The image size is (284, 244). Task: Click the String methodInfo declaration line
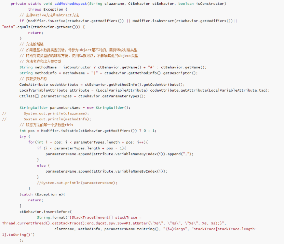(108, 73)
